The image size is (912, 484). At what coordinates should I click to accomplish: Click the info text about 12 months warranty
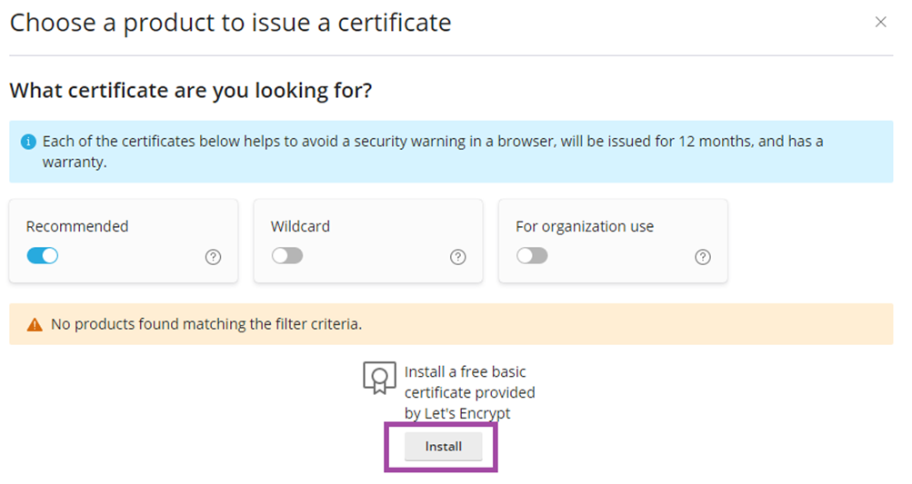tap(433, 151)
